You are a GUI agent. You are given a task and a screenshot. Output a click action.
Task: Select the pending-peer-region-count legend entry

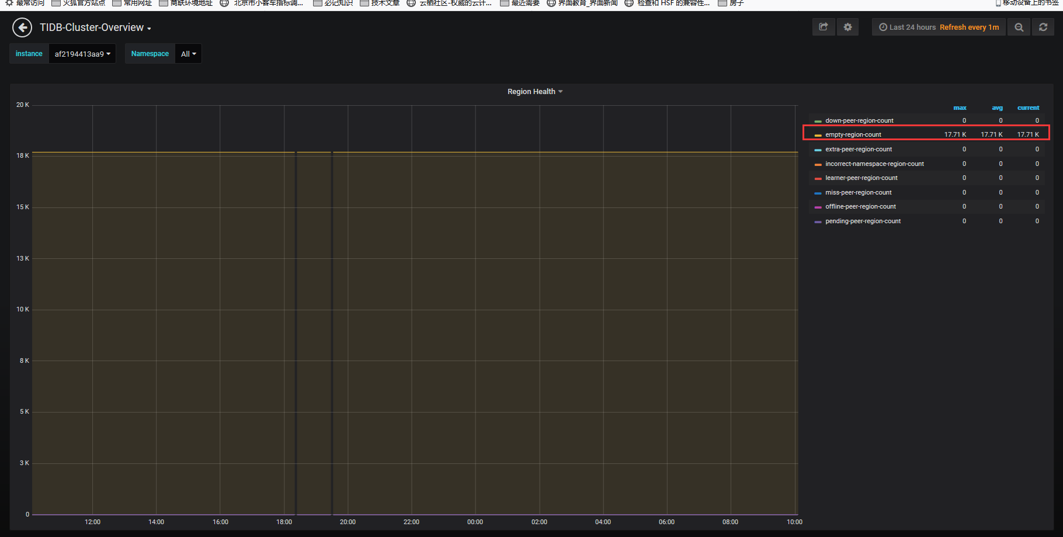(x=863, y=221)
